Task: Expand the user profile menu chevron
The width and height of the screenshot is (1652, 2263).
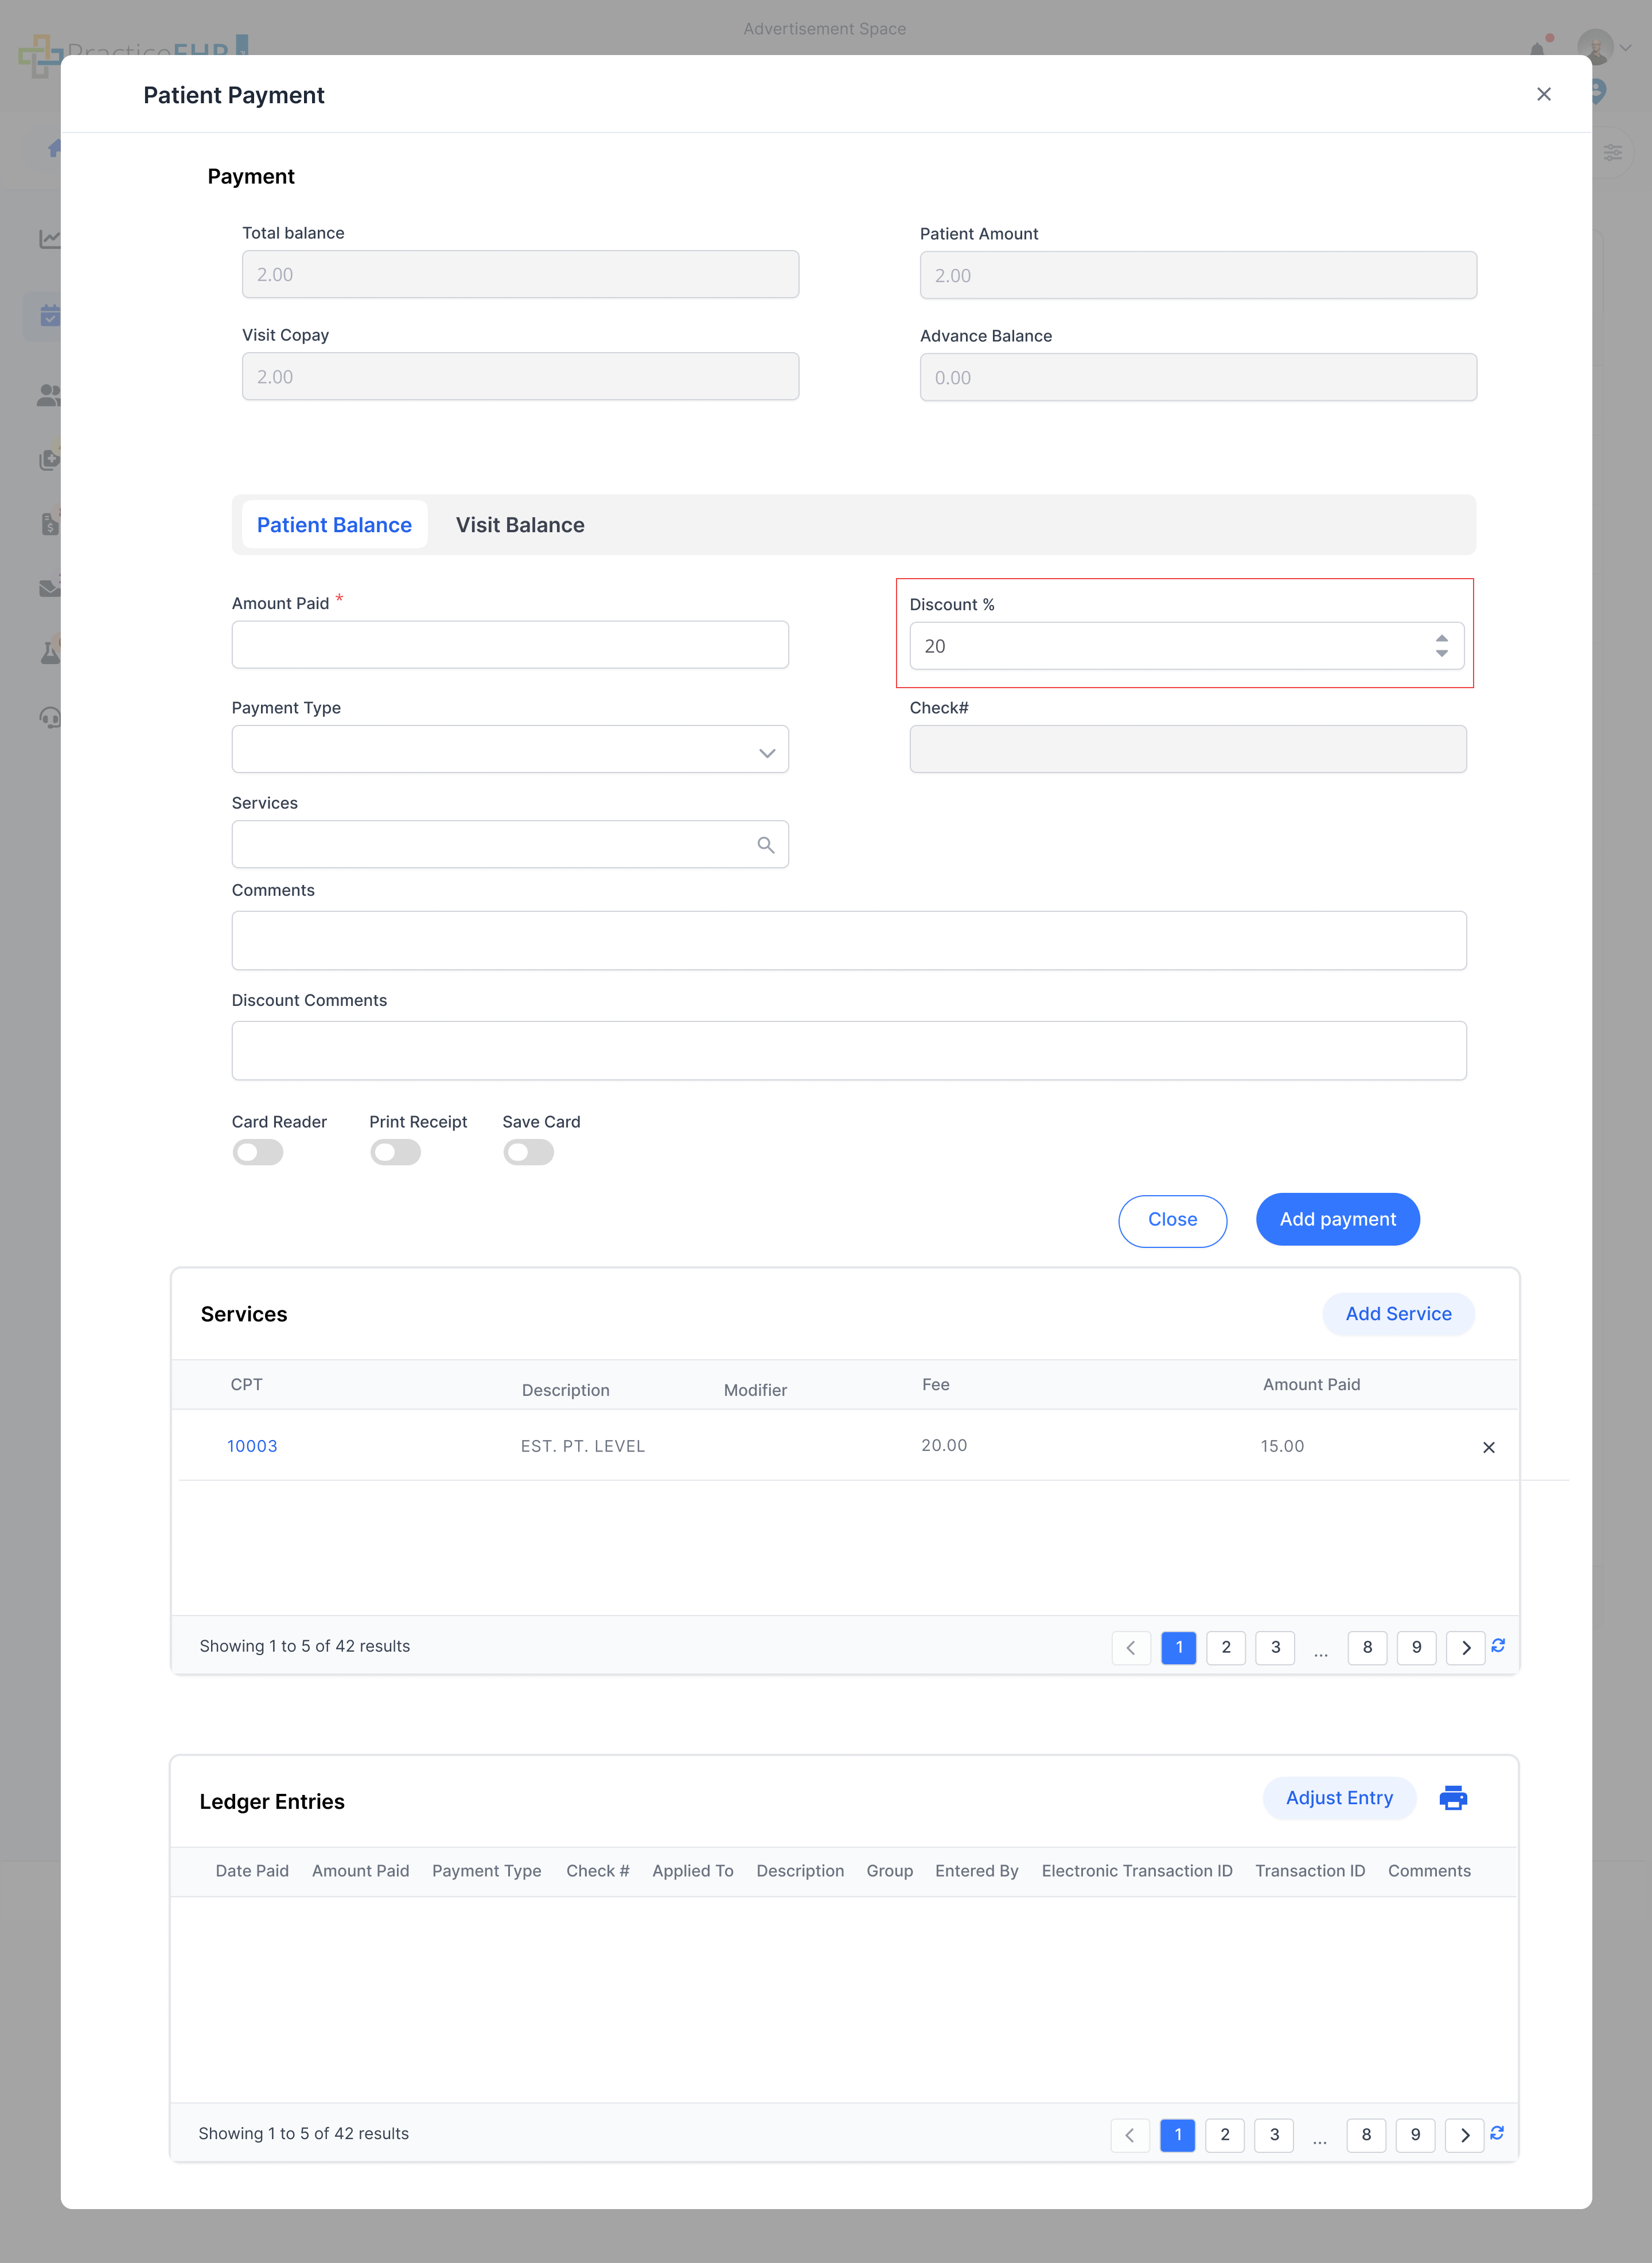Action: pyautogui.click(x=1626, y=47)
